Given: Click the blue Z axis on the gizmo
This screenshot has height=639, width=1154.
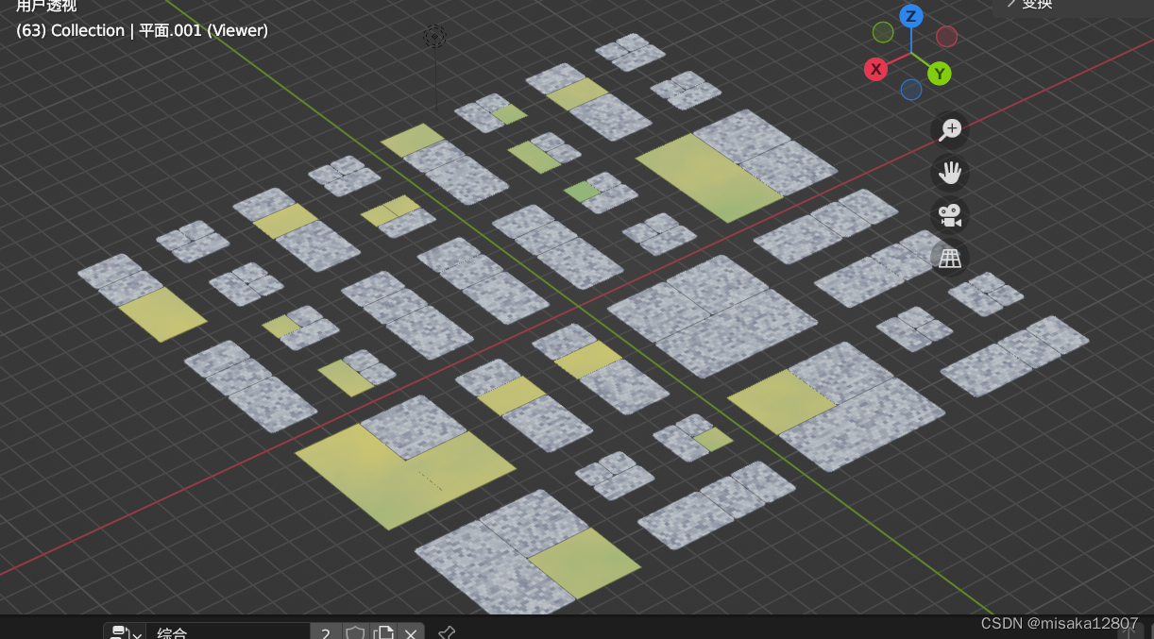Looking at the screenshot, I should (910, 15).
